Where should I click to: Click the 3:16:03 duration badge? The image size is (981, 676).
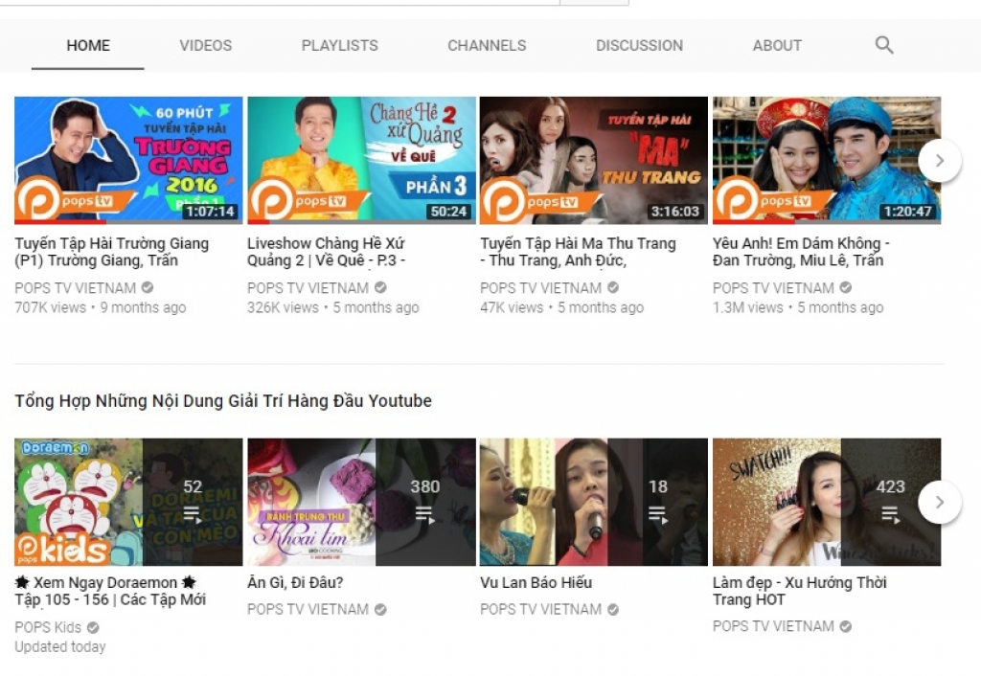(675, 212)
